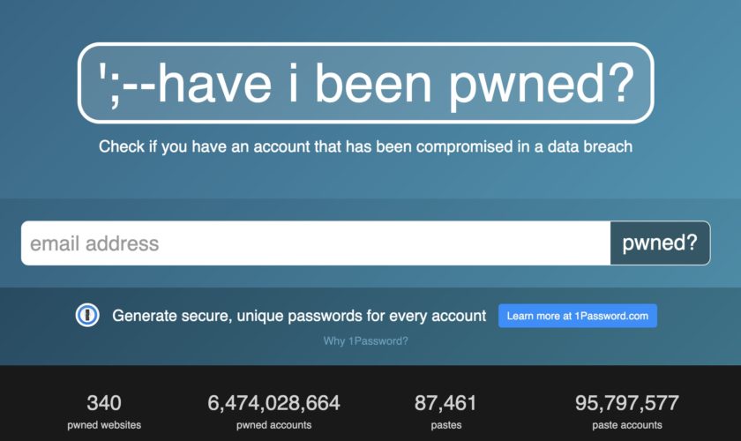Click the 1Password keyhole icon
Image resolution: width=741 pixels, height=441 pixels.
(x=87, y=316)
